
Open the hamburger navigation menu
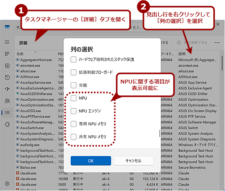coord(7,42)
